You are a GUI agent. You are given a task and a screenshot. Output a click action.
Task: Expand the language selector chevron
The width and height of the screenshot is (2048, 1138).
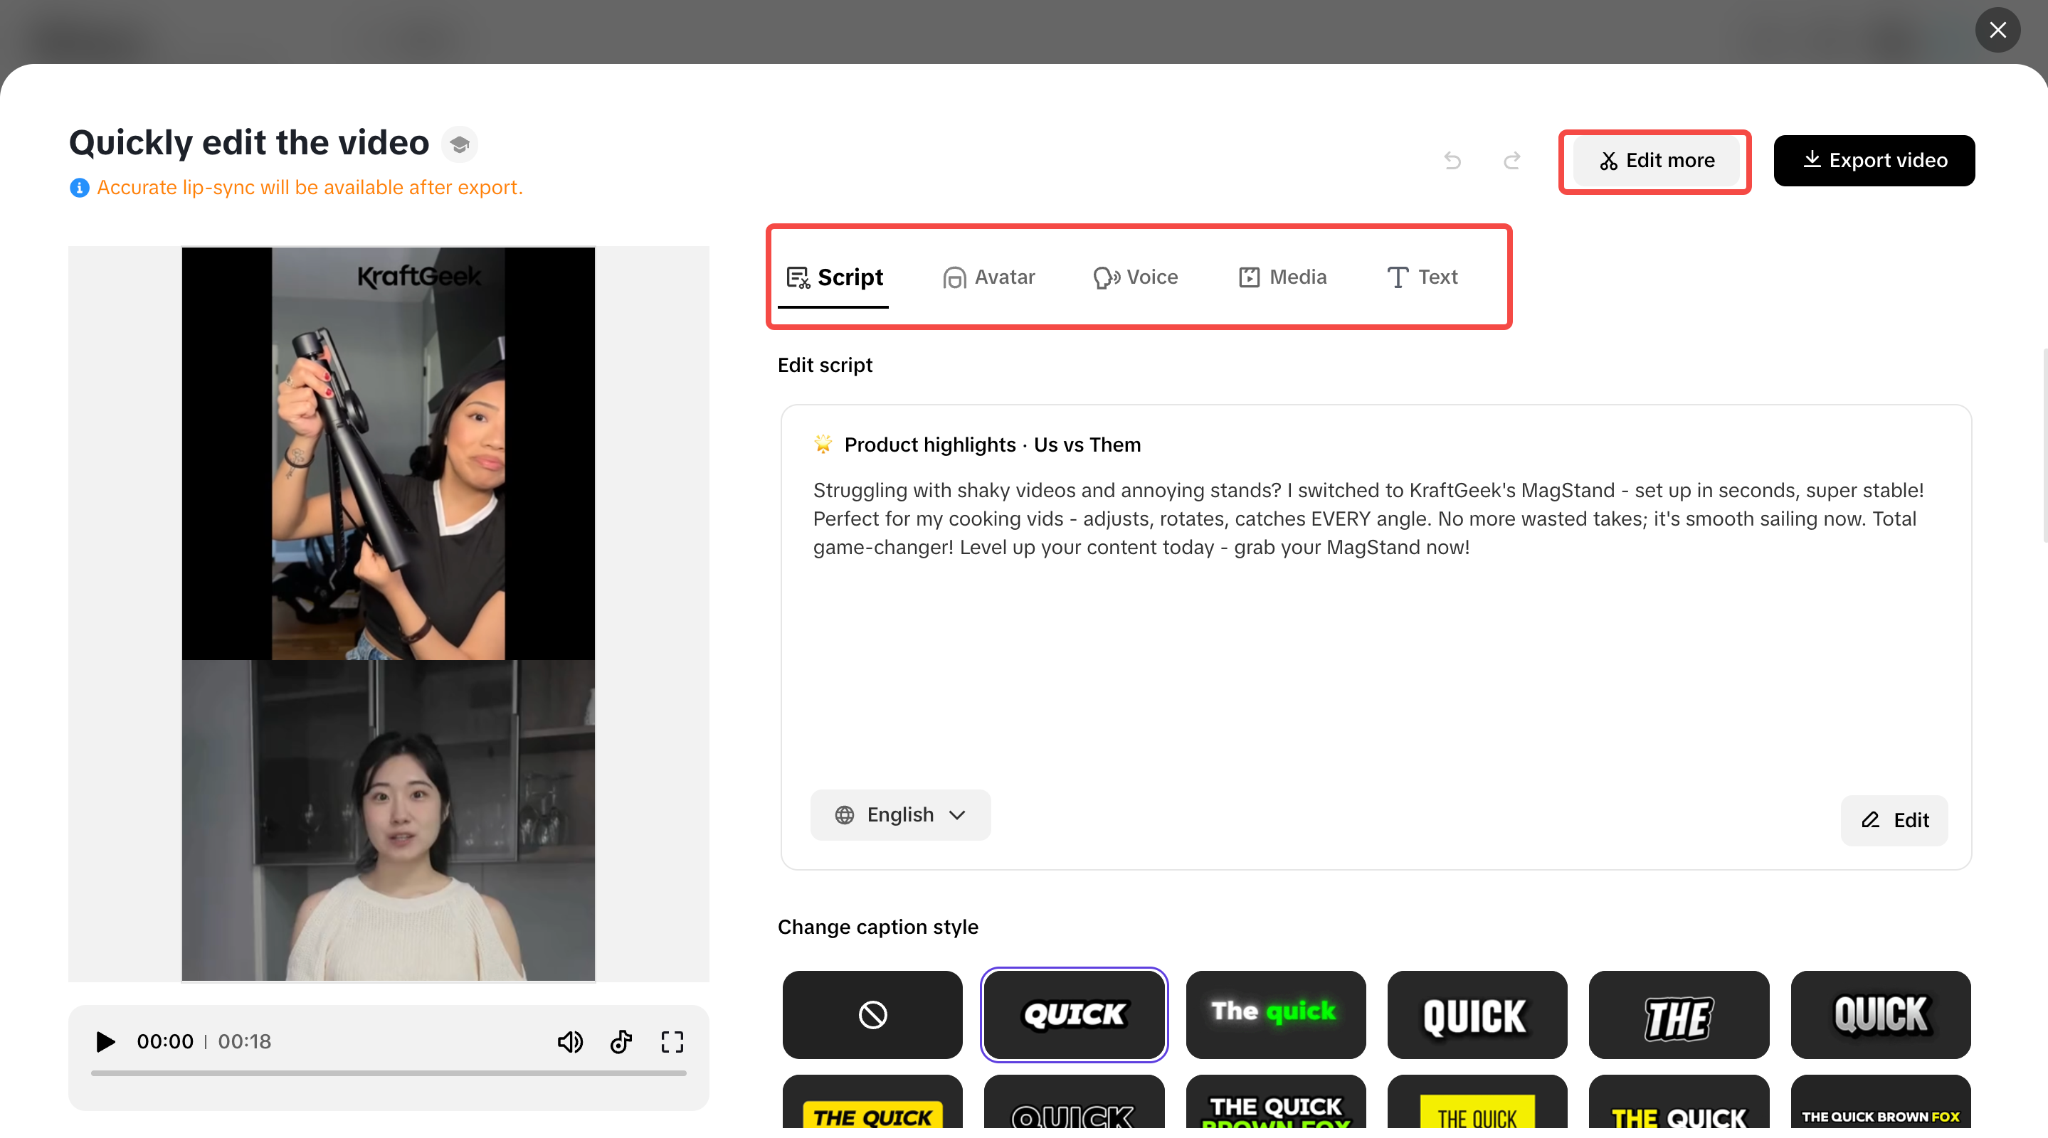[957, 814]
